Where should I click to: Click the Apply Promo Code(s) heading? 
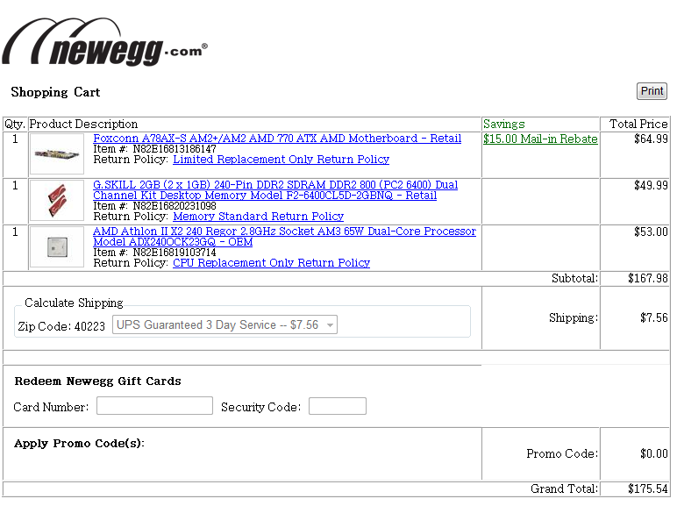79,444
